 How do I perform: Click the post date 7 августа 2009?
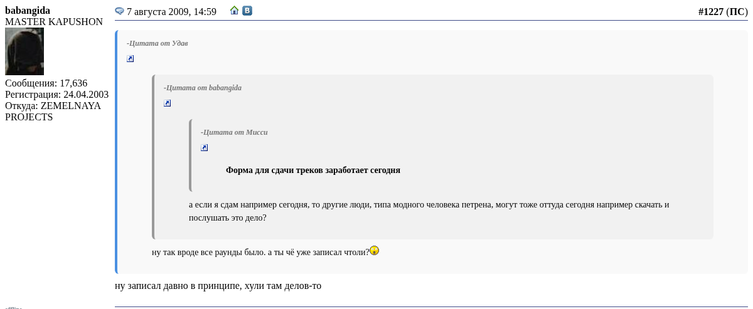(x=171, y=12)
